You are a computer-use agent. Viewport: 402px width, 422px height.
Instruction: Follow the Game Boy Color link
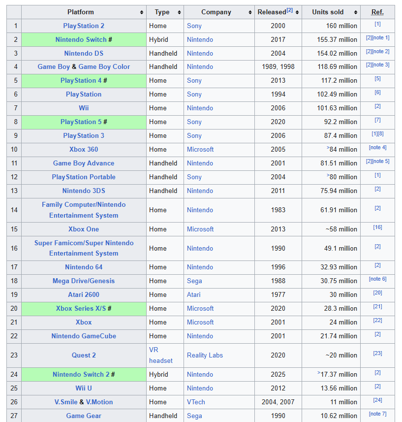click(x=104, y=67)
